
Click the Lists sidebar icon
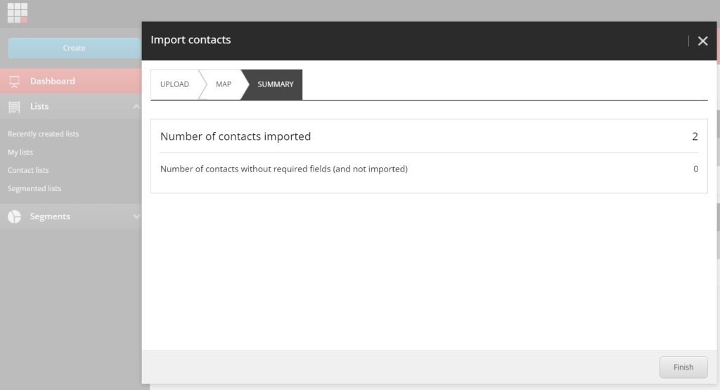(x=14, y=107)
